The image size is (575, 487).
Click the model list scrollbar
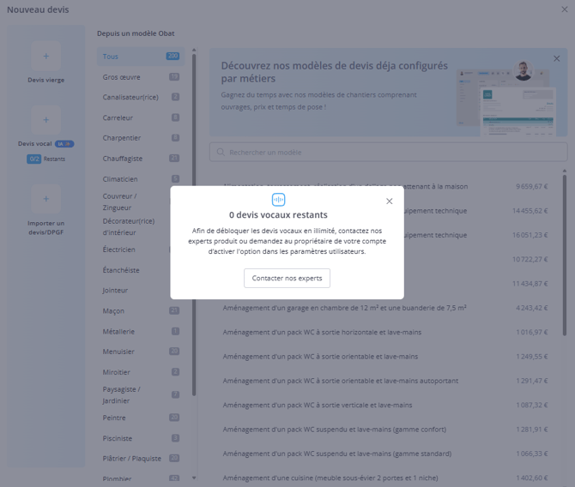tap(564, 257)
